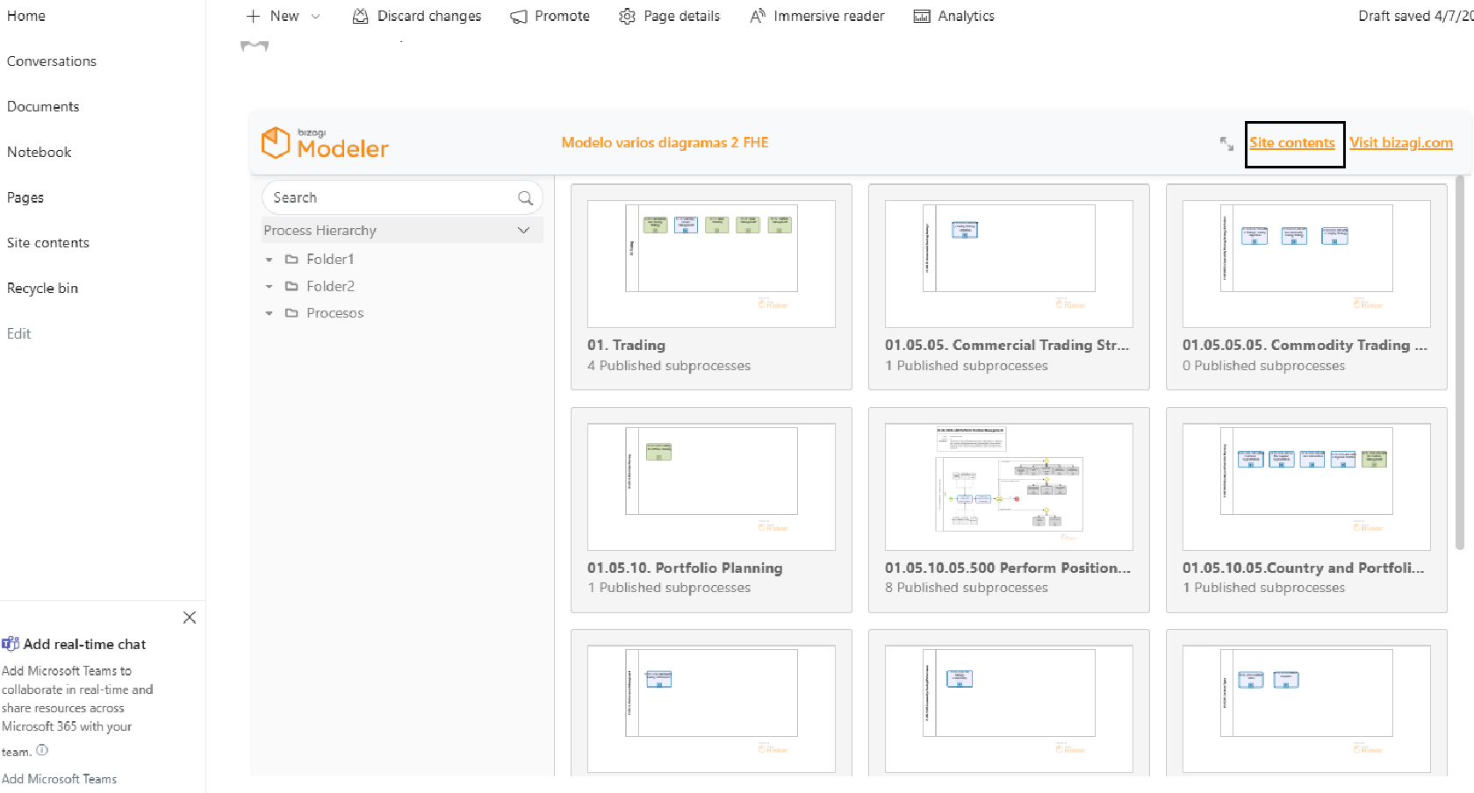The height and width of the screenshot is (793, 1474).
Task: Click Edit under the left navigation
Action: click(x=18, y=334)
